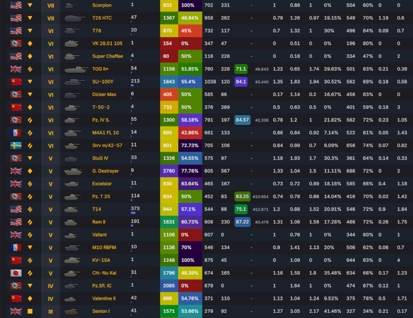Click the 154 WN8 value for VK 28.01 105
413x318 pixels.
pos(169,43)
